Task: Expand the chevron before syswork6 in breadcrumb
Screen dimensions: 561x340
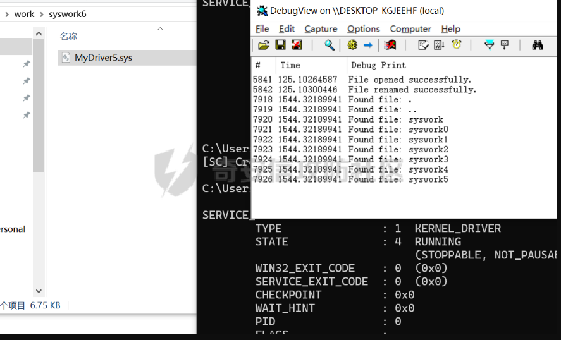Action: pyautogui.click(x=42, y=14)
